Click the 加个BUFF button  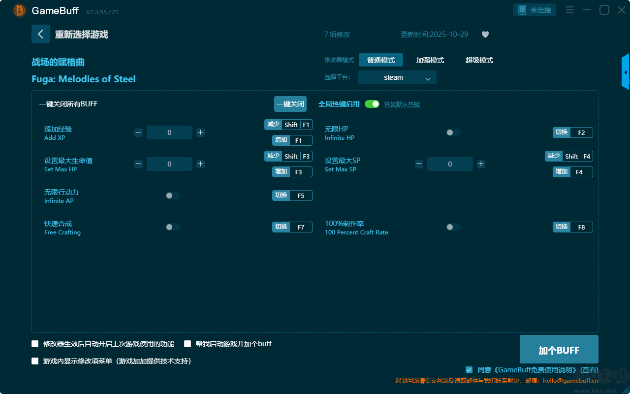[x=559, y=350]
